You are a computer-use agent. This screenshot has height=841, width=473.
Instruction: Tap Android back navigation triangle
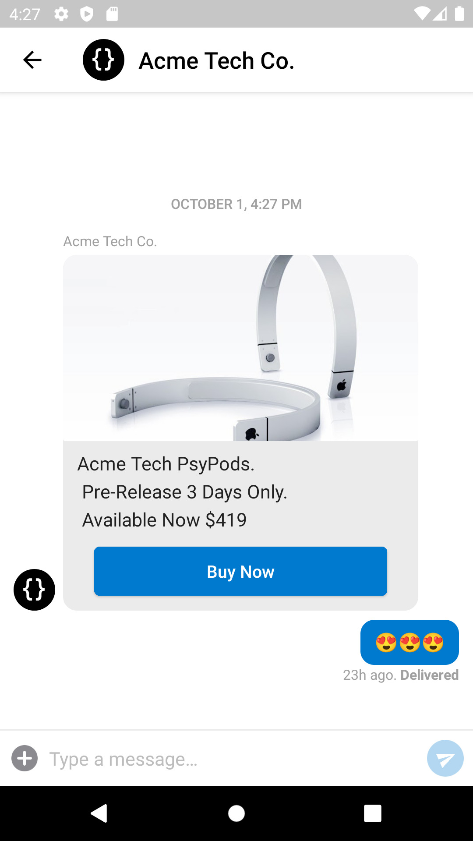point(99,813)
